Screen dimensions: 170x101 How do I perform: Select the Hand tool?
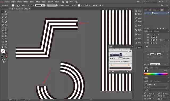click(3, 47)
